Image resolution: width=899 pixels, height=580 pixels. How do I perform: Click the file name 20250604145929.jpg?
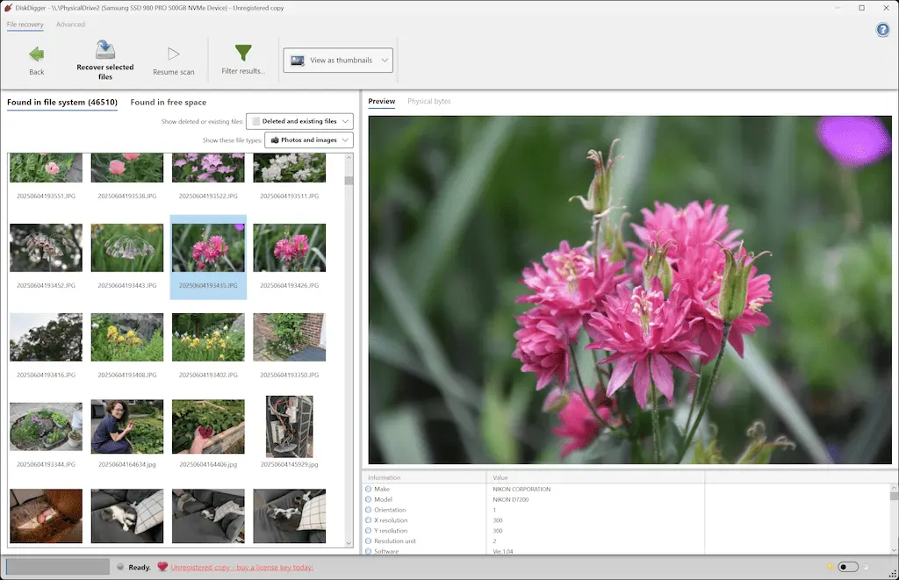tap(289, 464)
